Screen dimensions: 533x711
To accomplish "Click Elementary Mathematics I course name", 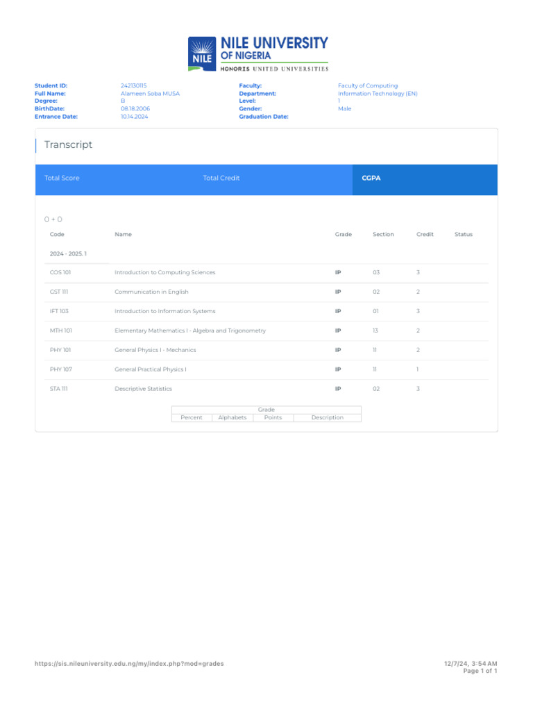I will 190,331.
